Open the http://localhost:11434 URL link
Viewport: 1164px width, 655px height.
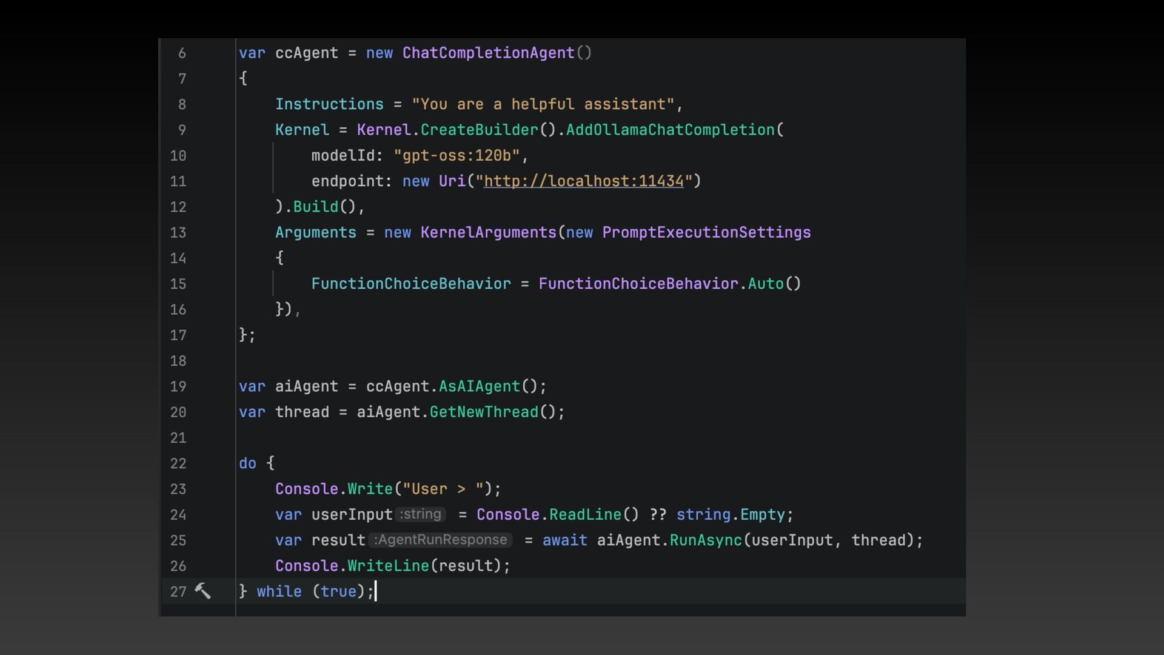pos(583,181)
